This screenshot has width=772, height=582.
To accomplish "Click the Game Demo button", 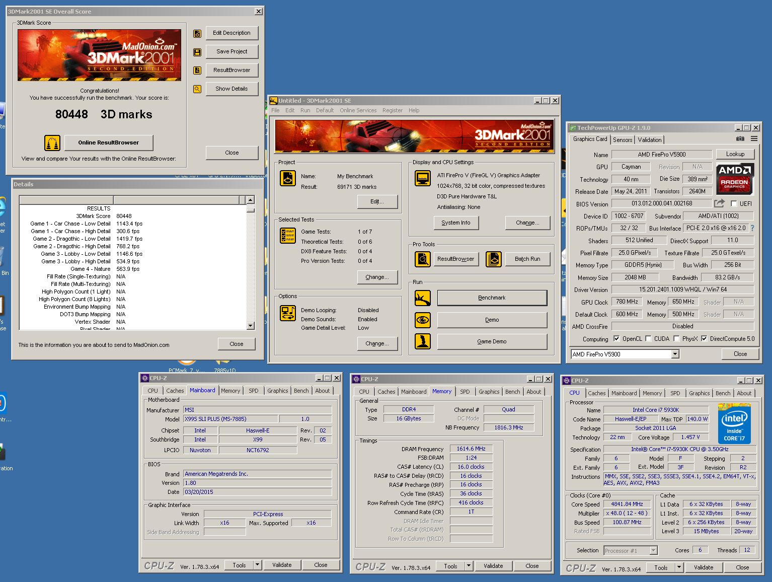I will 492,341.
